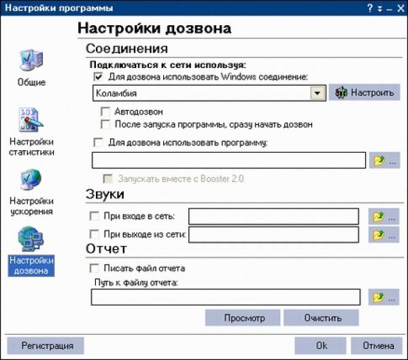Minimize the Настройки программы window
Image resolution: width=408 pixels, height=360 pixels.
click(390, 10)
